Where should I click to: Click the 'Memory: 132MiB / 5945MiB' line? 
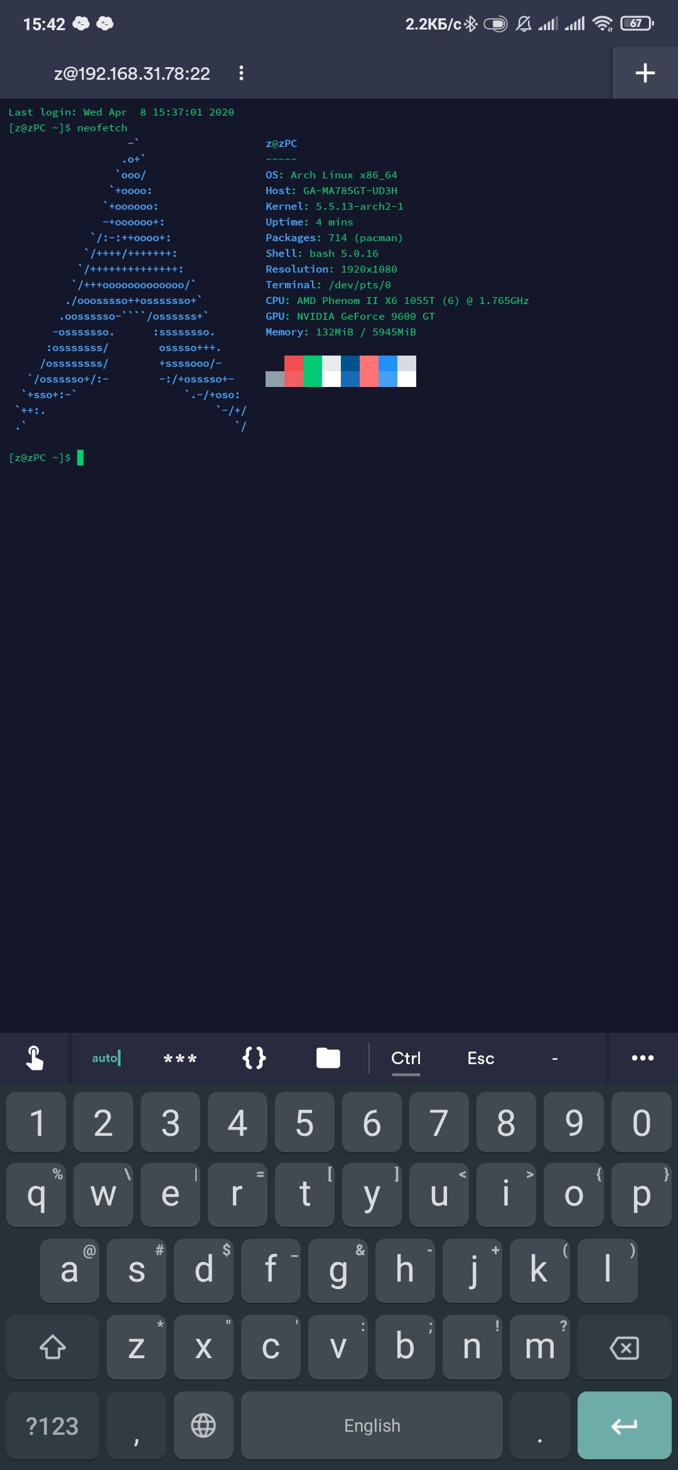click(341, 332)
